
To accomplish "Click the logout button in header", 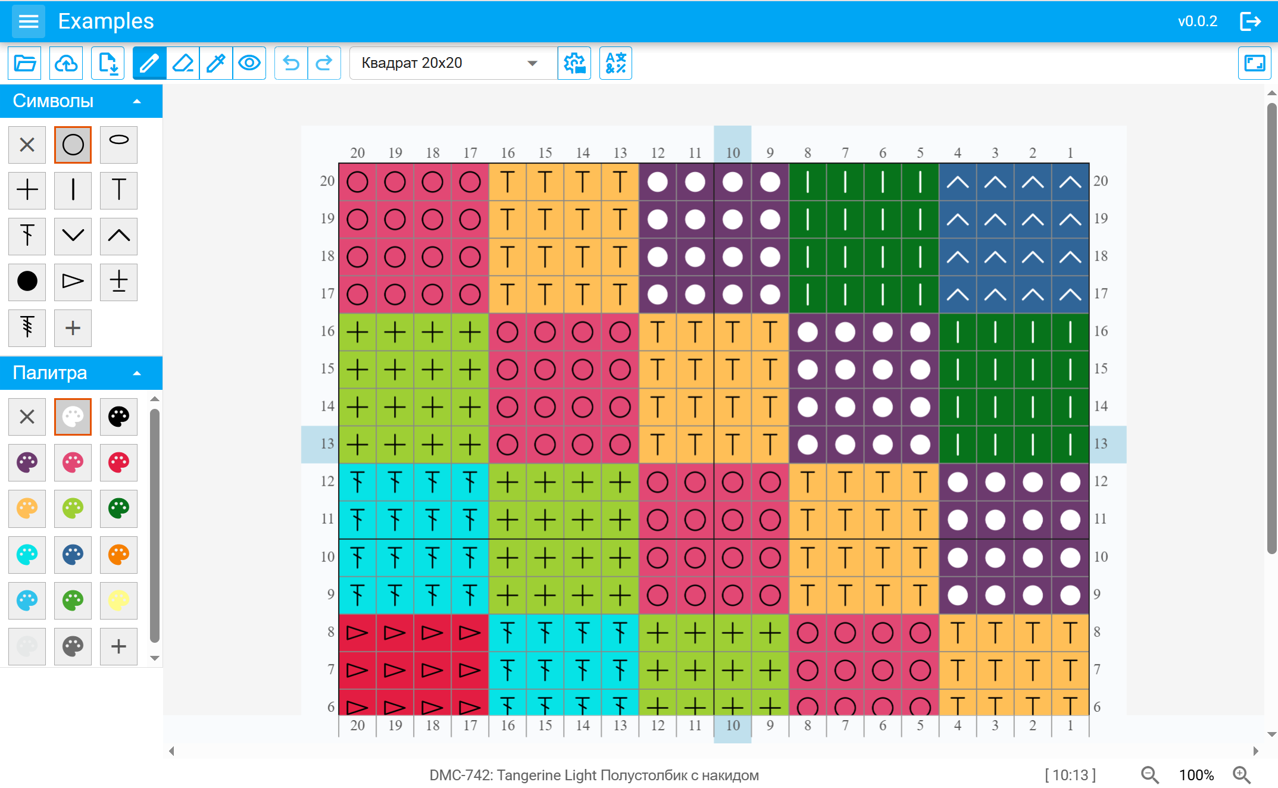I will pos(1250,21).
